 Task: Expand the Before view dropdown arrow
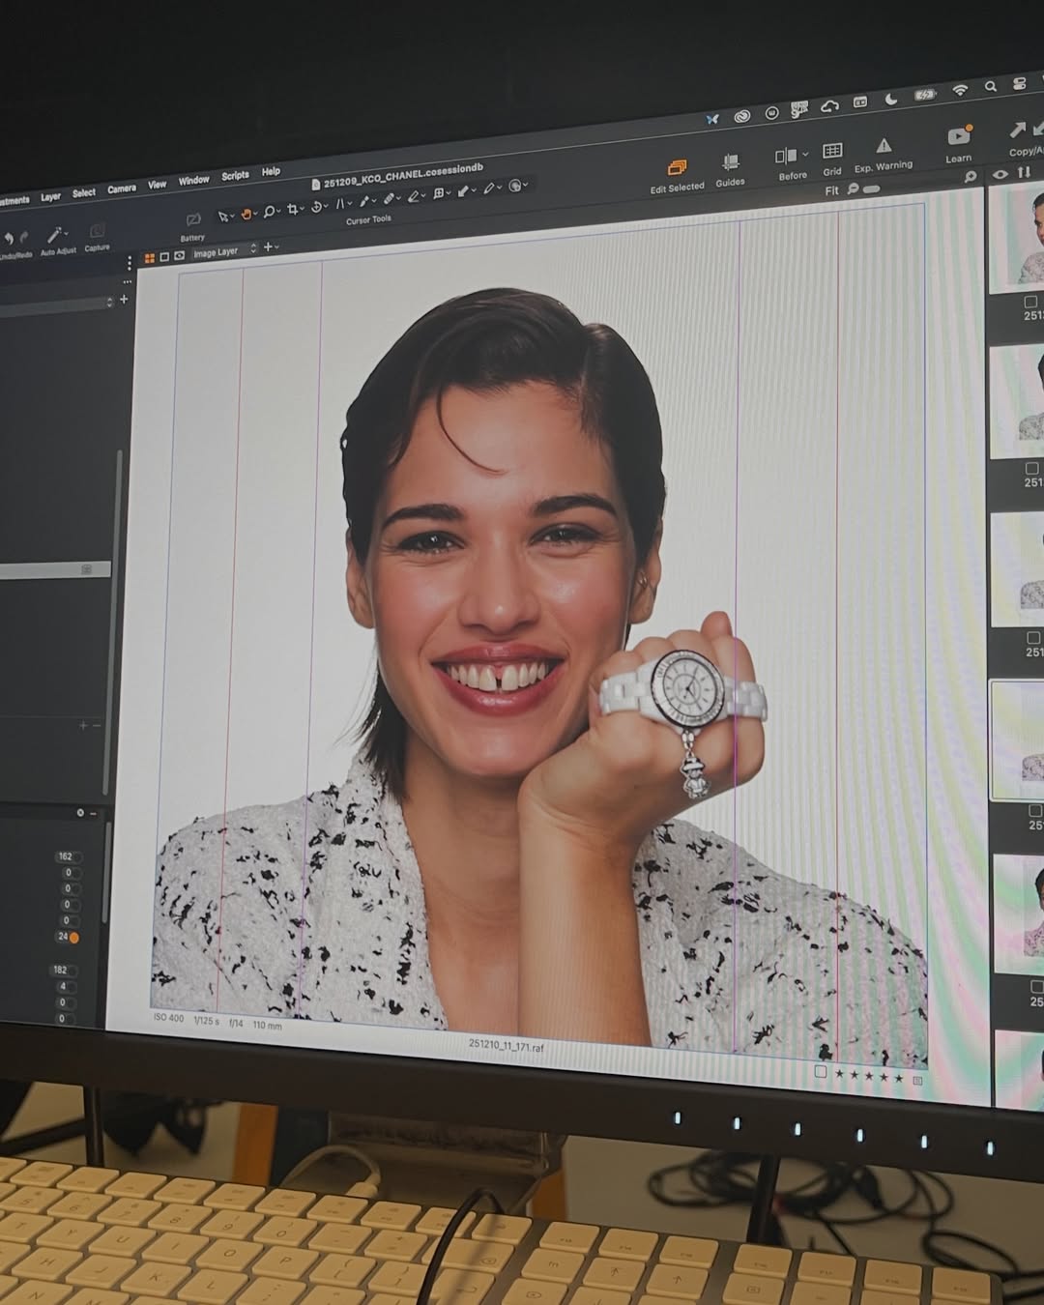[x=804, y=155]
